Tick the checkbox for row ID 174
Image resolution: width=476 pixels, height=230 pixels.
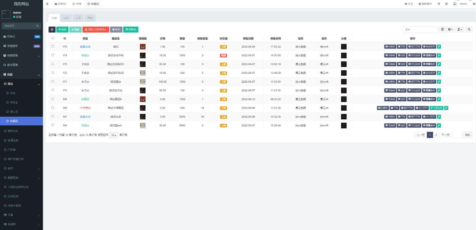point(53,55)
